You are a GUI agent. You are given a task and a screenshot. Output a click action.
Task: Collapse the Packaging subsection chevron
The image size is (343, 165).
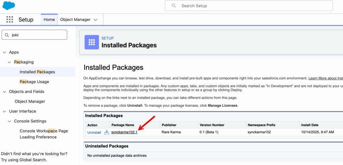tap(9, 62)
